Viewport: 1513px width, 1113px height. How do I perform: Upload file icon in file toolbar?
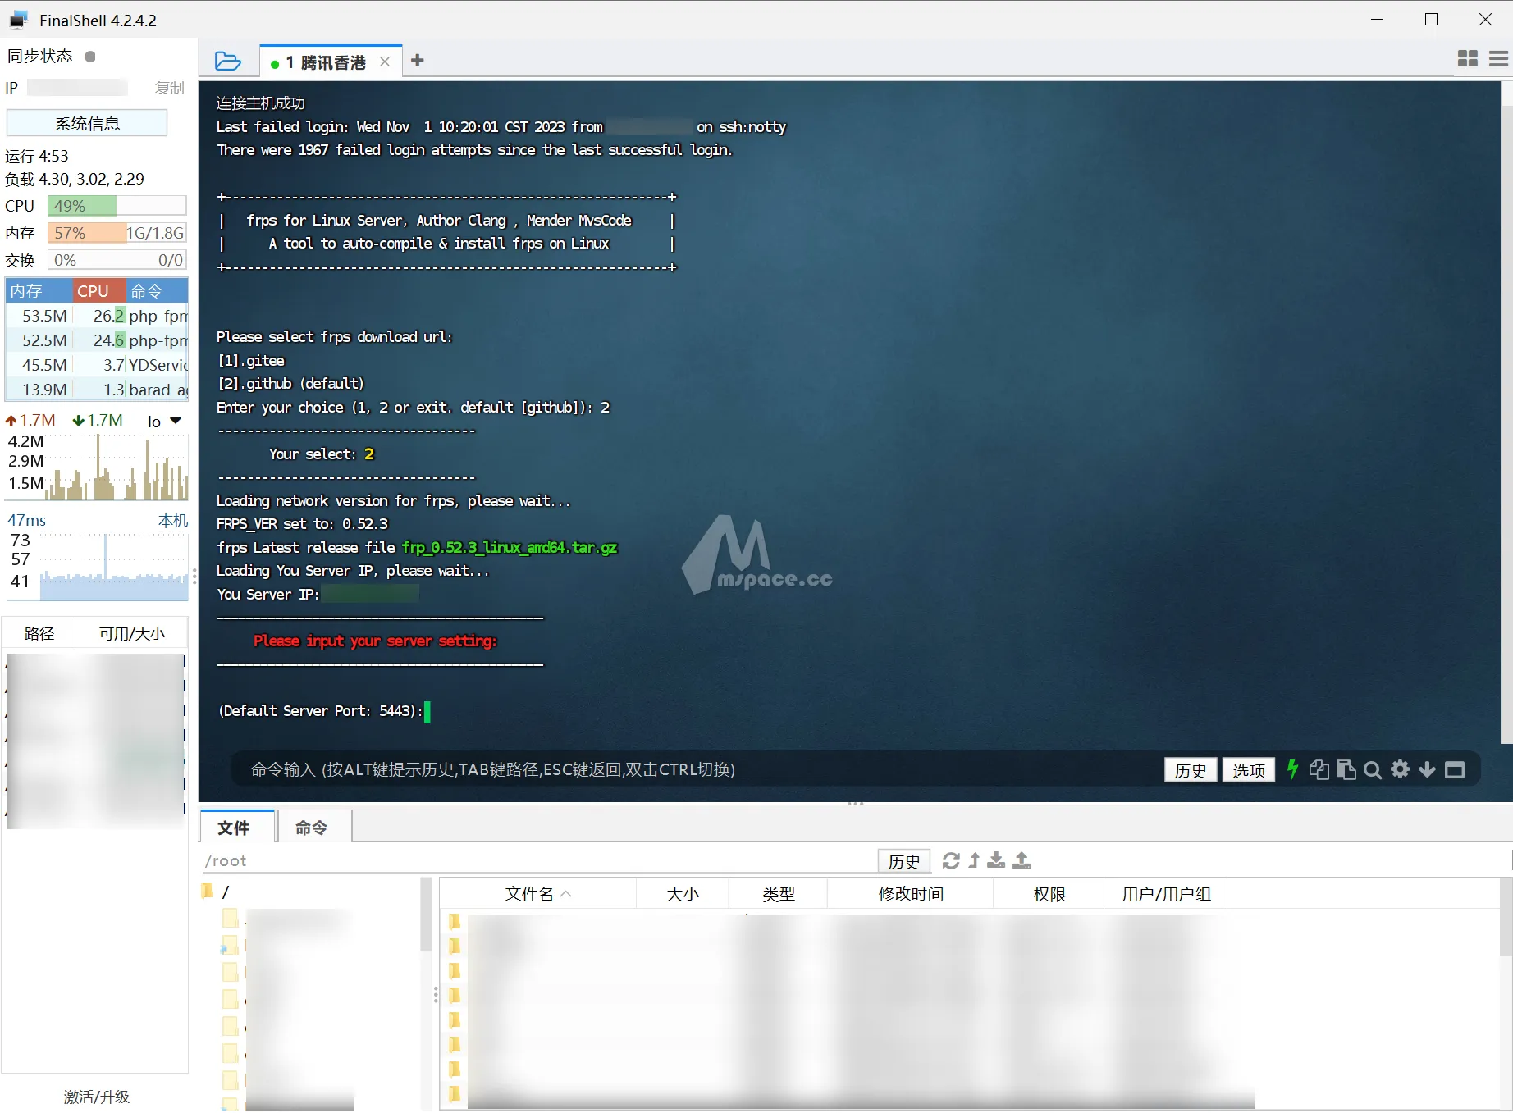1022,860
